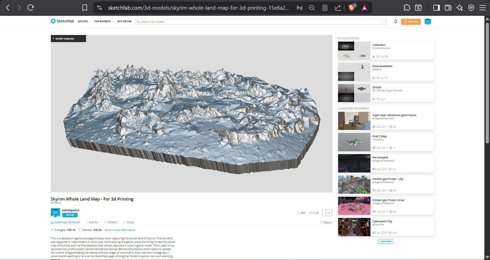Image resolution: width=490 pixels, height=260 pixels.
Task: Follow JulioSiqueira with the Follow button
Action: pos(70,215)
